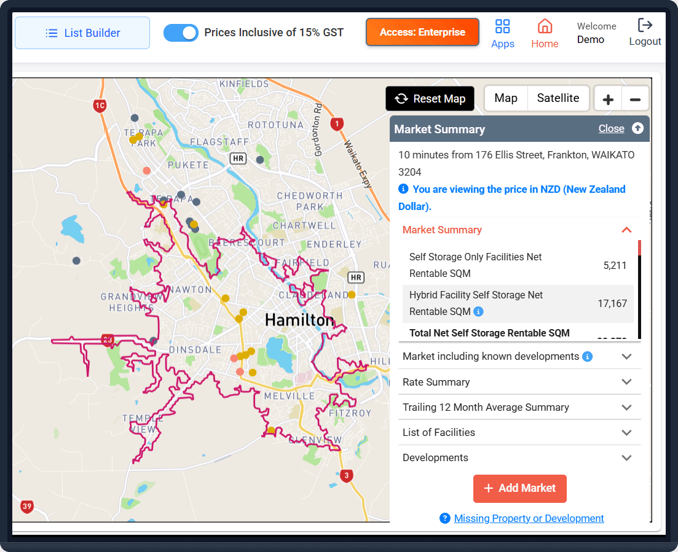The image size is (678, 552).
Task: Switch map view to Map
Action: click(x=506, y=98)
